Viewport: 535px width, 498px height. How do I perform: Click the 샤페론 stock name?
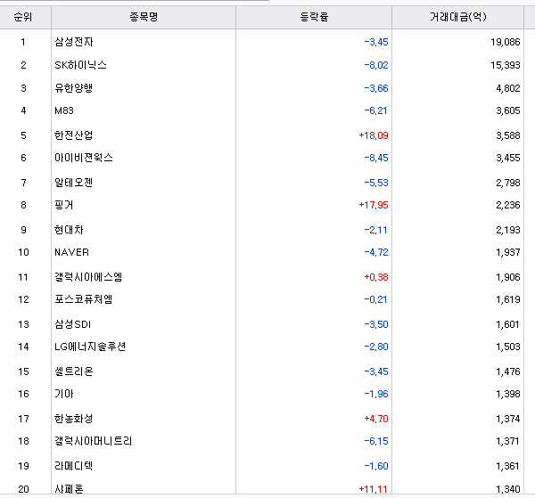69,489
